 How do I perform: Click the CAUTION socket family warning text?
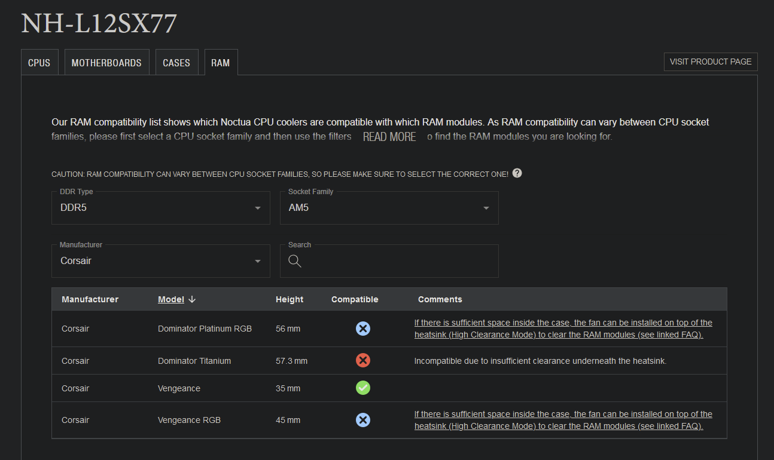(x=280, y=174)
